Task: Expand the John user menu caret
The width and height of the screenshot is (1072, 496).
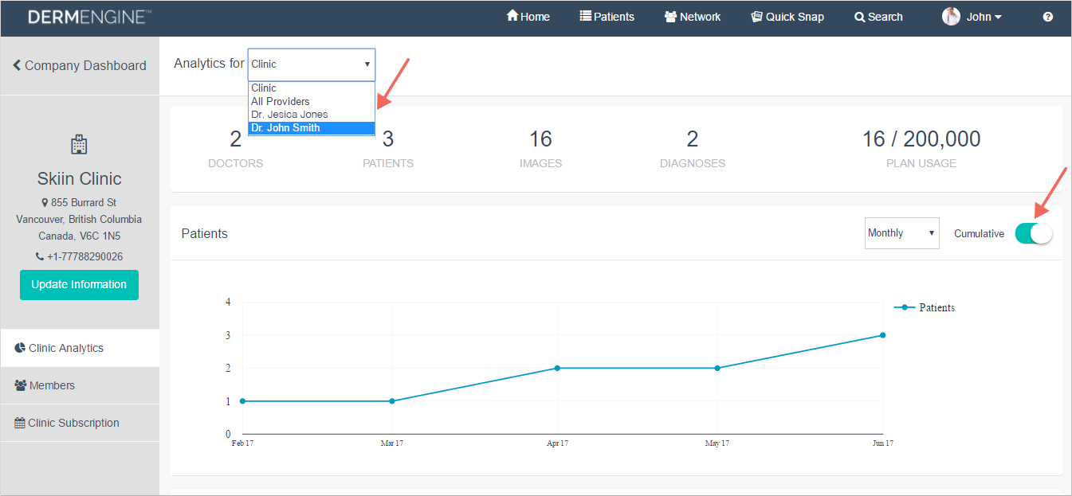Action: pos(998,18)
